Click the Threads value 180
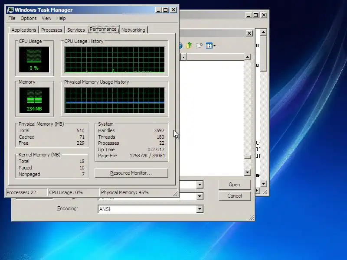This screenshot has height=260, width=347. click(160, 137)
